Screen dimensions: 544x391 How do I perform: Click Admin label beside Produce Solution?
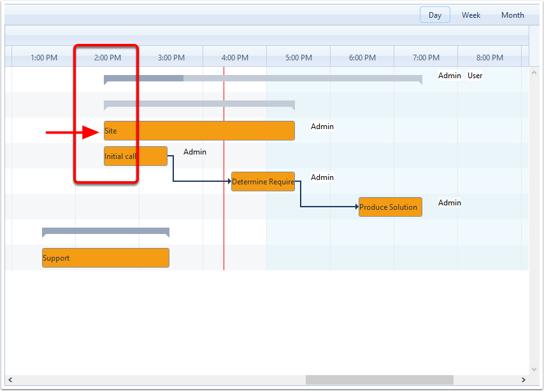(449, 203)
